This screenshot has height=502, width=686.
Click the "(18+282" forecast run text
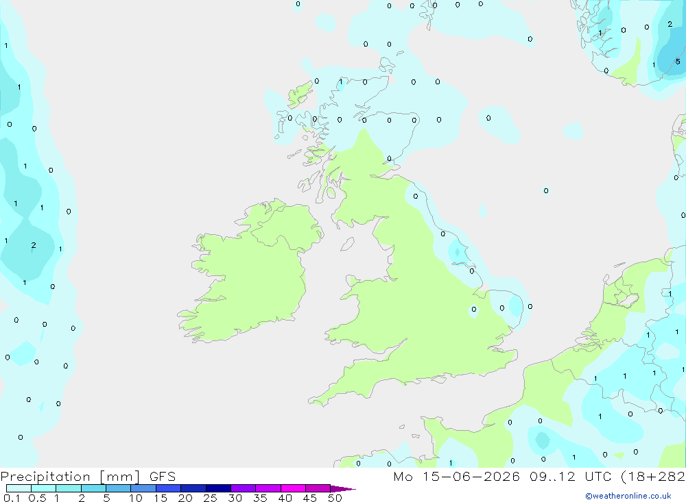coord(653,477)
